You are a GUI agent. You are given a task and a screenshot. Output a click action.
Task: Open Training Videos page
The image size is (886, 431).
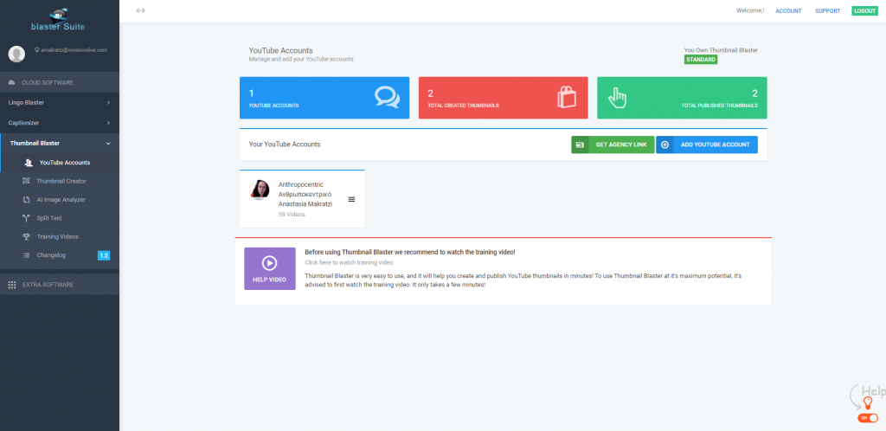pyautogui.click(x=60, y=236)
